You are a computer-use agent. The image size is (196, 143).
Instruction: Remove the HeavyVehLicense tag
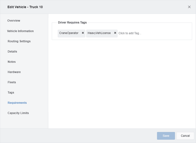115,33
